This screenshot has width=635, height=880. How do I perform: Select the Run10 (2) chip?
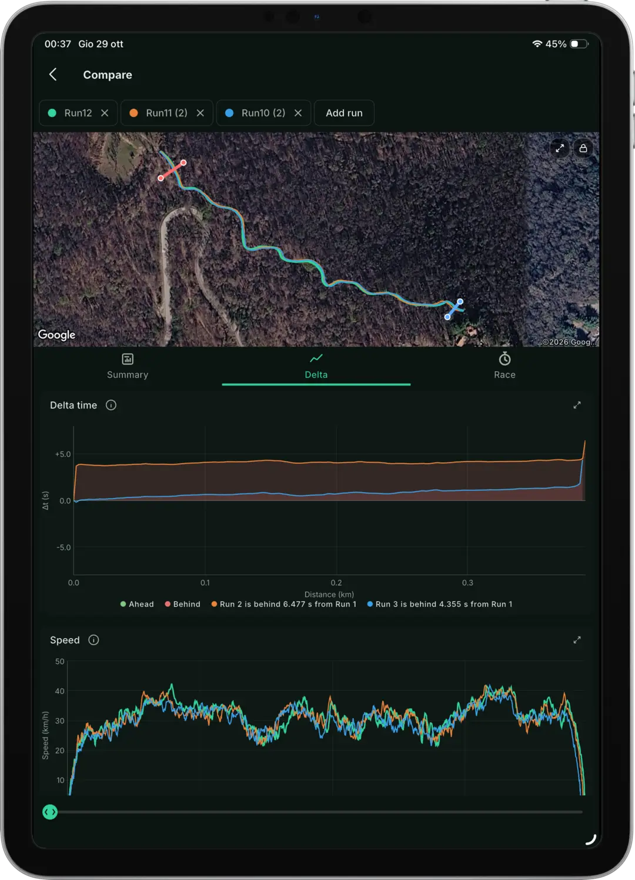(x=263, y=113)
